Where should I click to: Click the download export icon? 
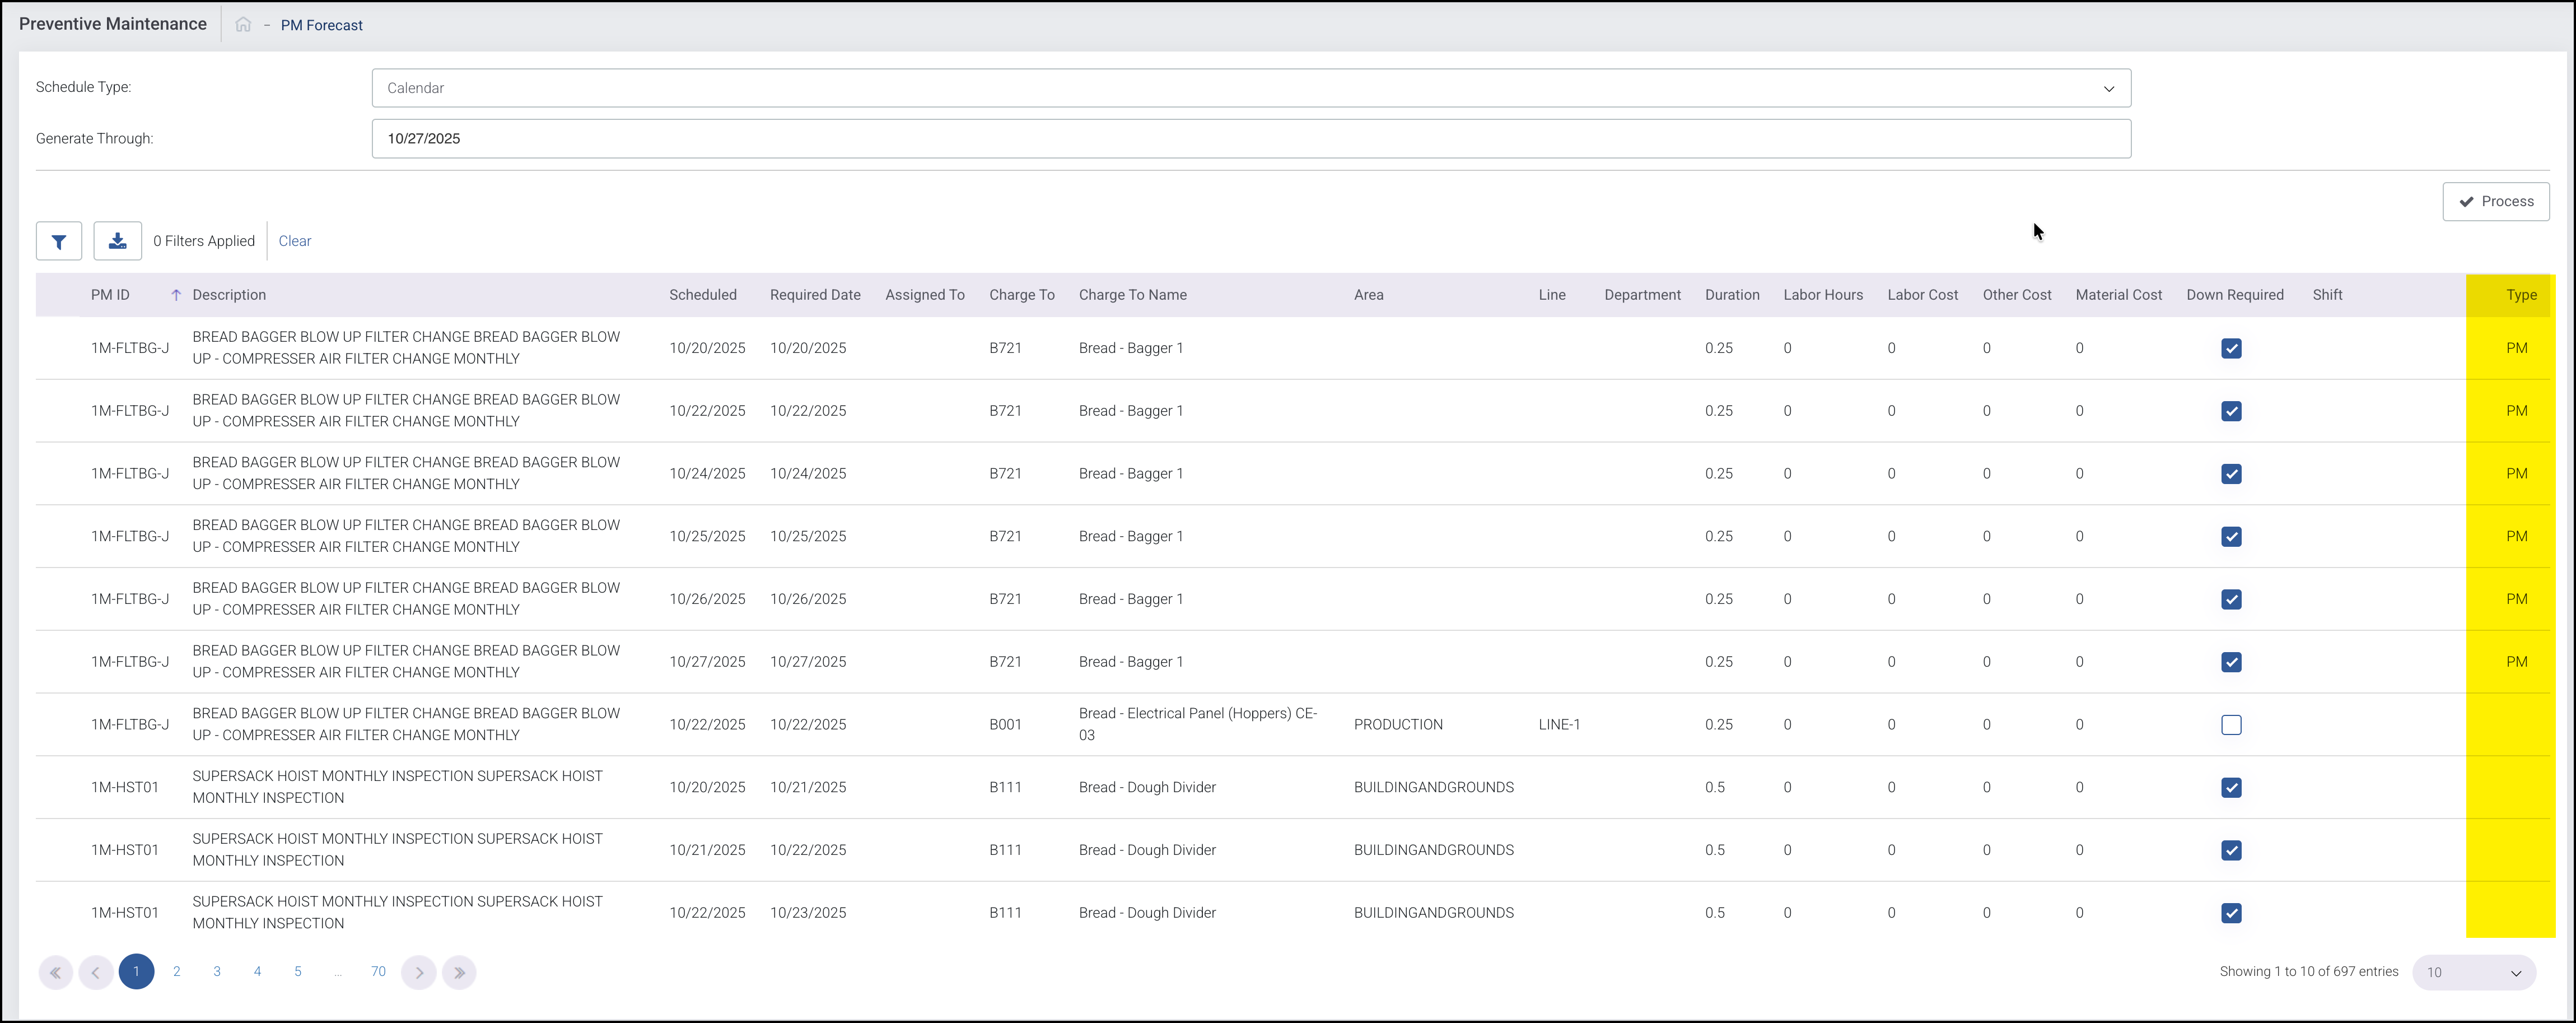tap(117, 241)
